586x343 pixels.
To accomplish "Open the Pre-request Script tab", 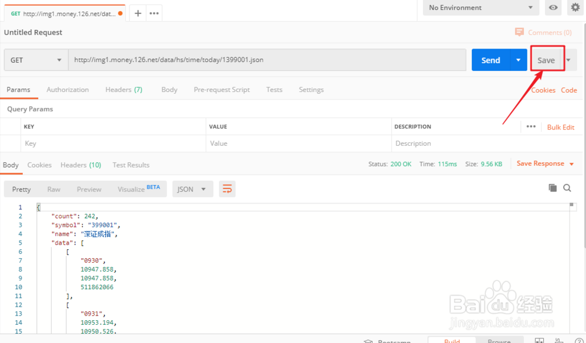I will [x=222, y=90].
